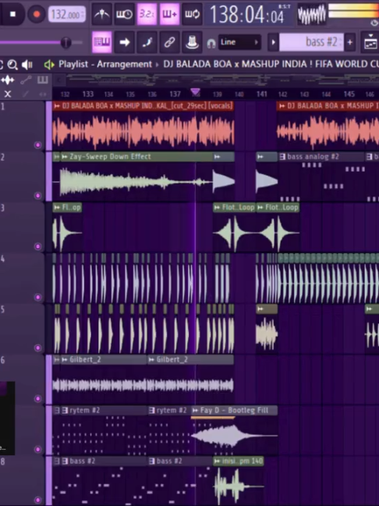Toggle the loop recording icon
The height and width of the screenshot is (506, 379).
click(192, 14)
